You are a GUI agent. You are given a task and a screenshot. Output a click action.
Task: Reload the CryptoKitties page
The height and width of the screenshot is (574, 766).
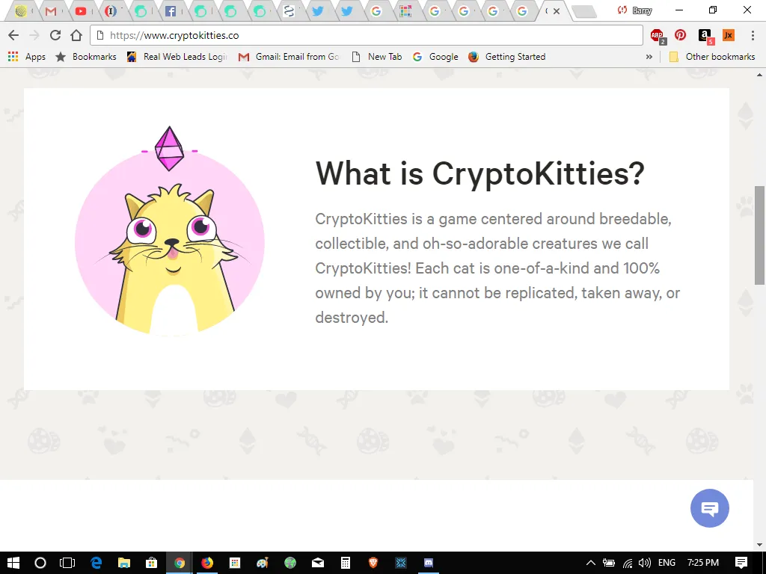(55, 35)
